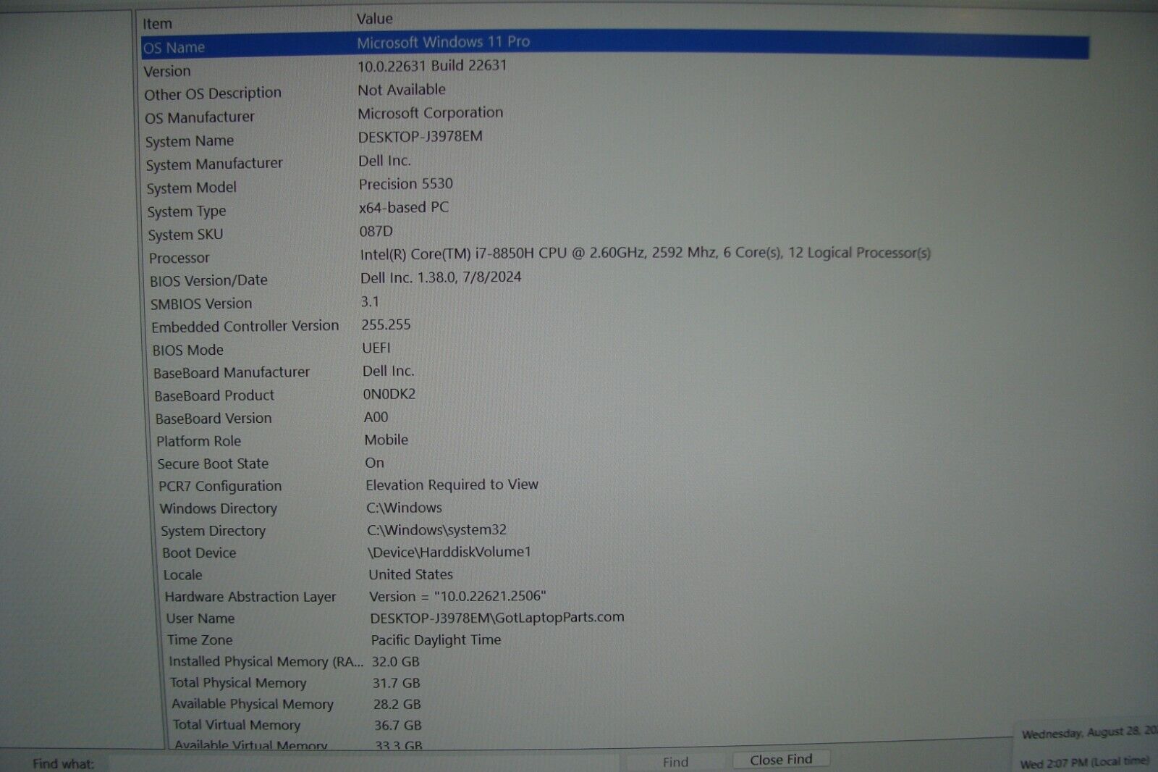1158x772 pixels.
Task: Select the Total Virtual Memory row
Action: pyautogui.click(x=236, y=725)
